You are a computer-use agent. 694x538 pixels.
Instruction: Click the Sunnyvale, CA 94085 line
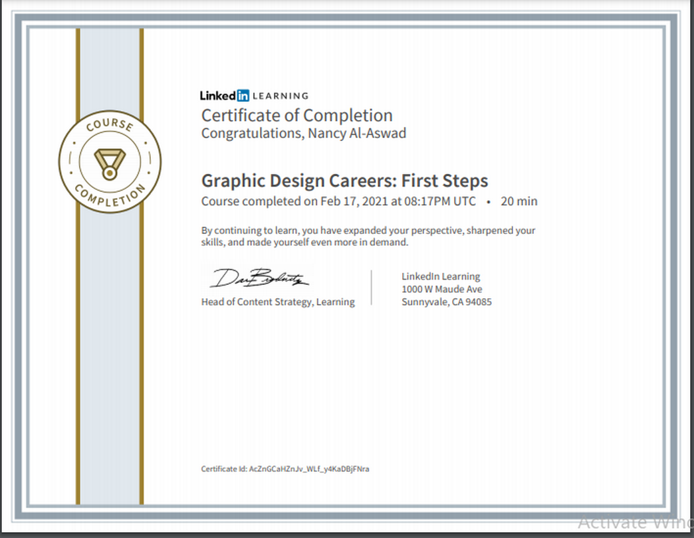(x=446, y=302)
